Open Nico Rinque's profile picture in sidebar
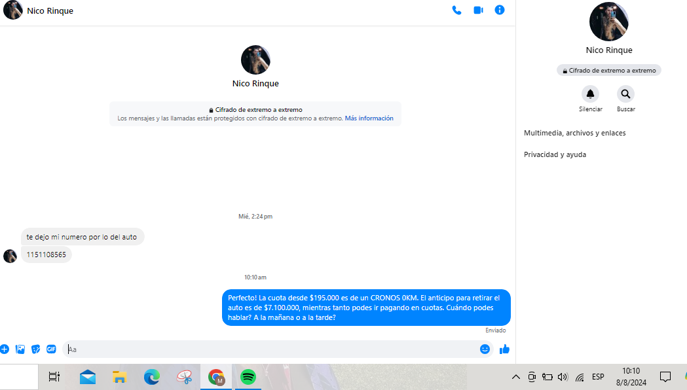The width and height of the screenshot is (687, 390). 608,22
